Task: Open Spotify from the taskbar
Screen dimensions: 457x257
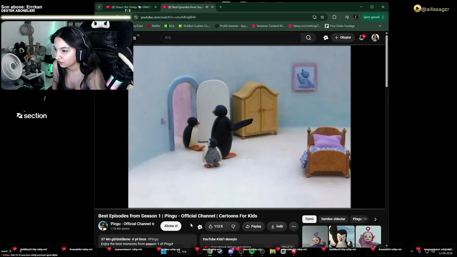Action: point(252,251)
